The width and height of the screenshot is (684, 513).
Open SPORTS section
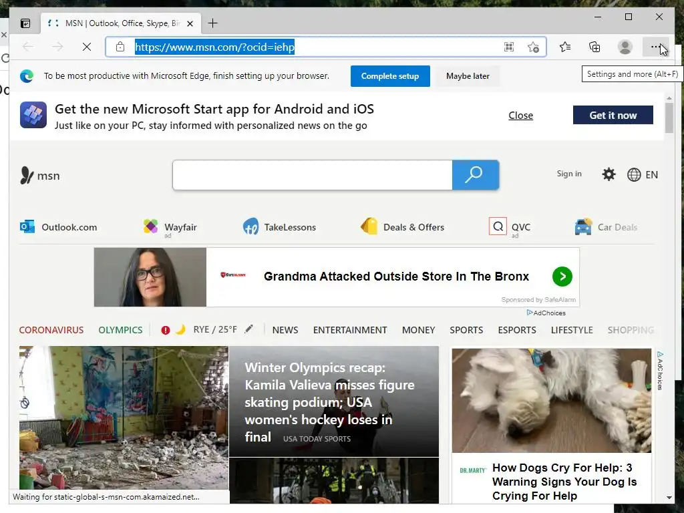(x=466, y=330)
